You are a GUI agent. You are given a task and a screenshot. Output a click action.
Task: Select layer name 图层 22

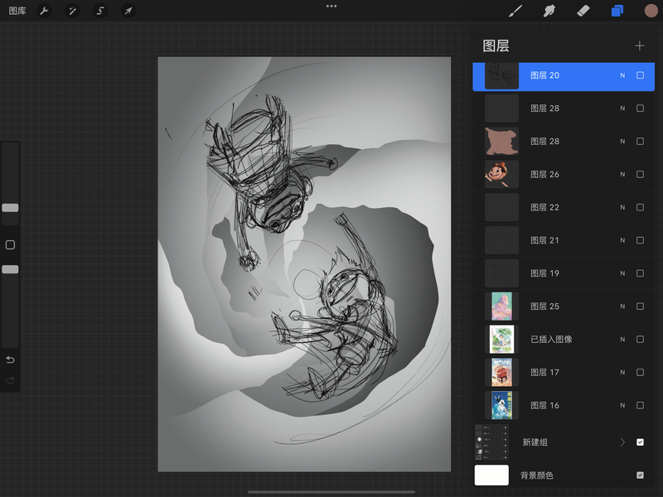coord(544,207)
